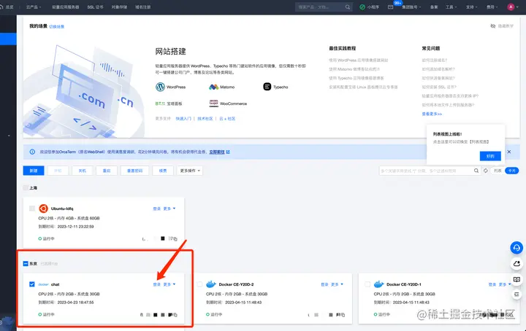Open the 支持 menu in top bar
This screenshot has height=331, width=526.
(x=472, y=7)
